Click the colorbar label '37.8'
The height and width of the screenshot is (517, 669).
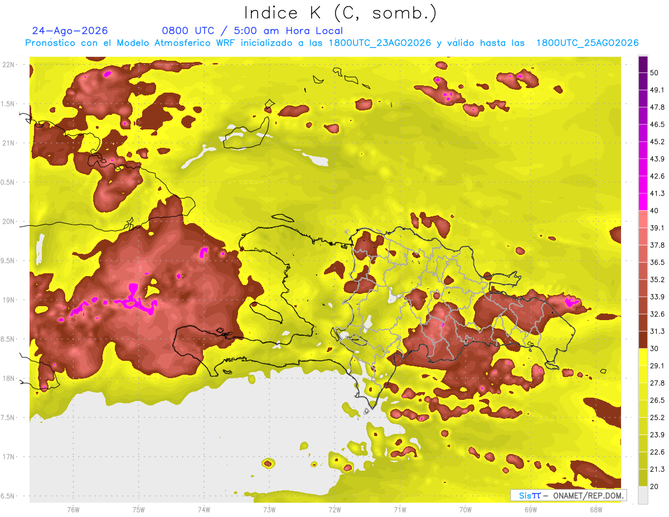pyautogui.click(x=657, y=245)
